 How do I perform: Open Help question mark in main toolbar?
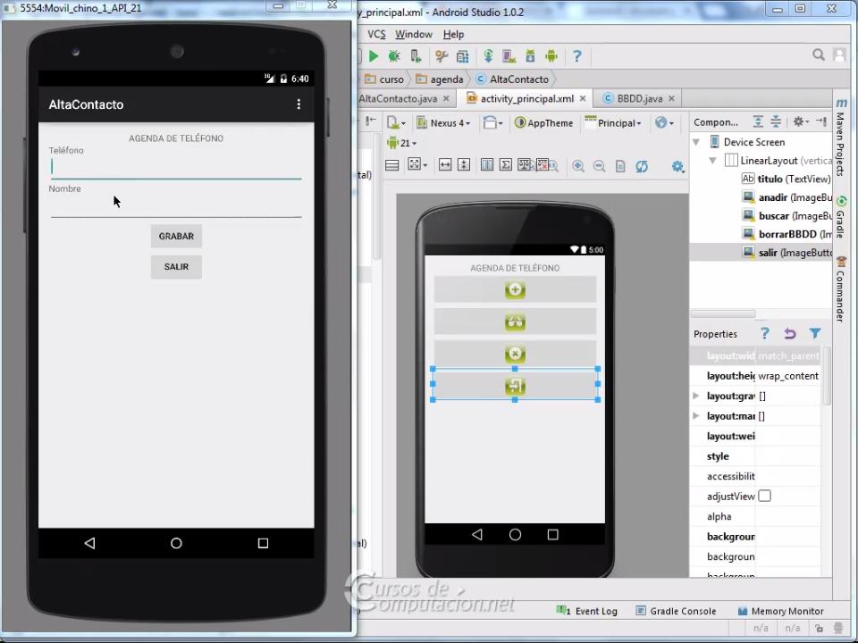coord(576,55)
